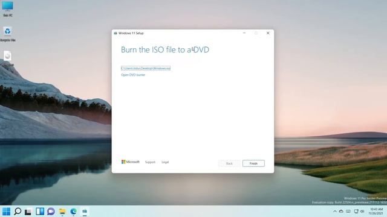Click the greyed-out Back button
The image size is (387, 217).
[x=229, y=163]
